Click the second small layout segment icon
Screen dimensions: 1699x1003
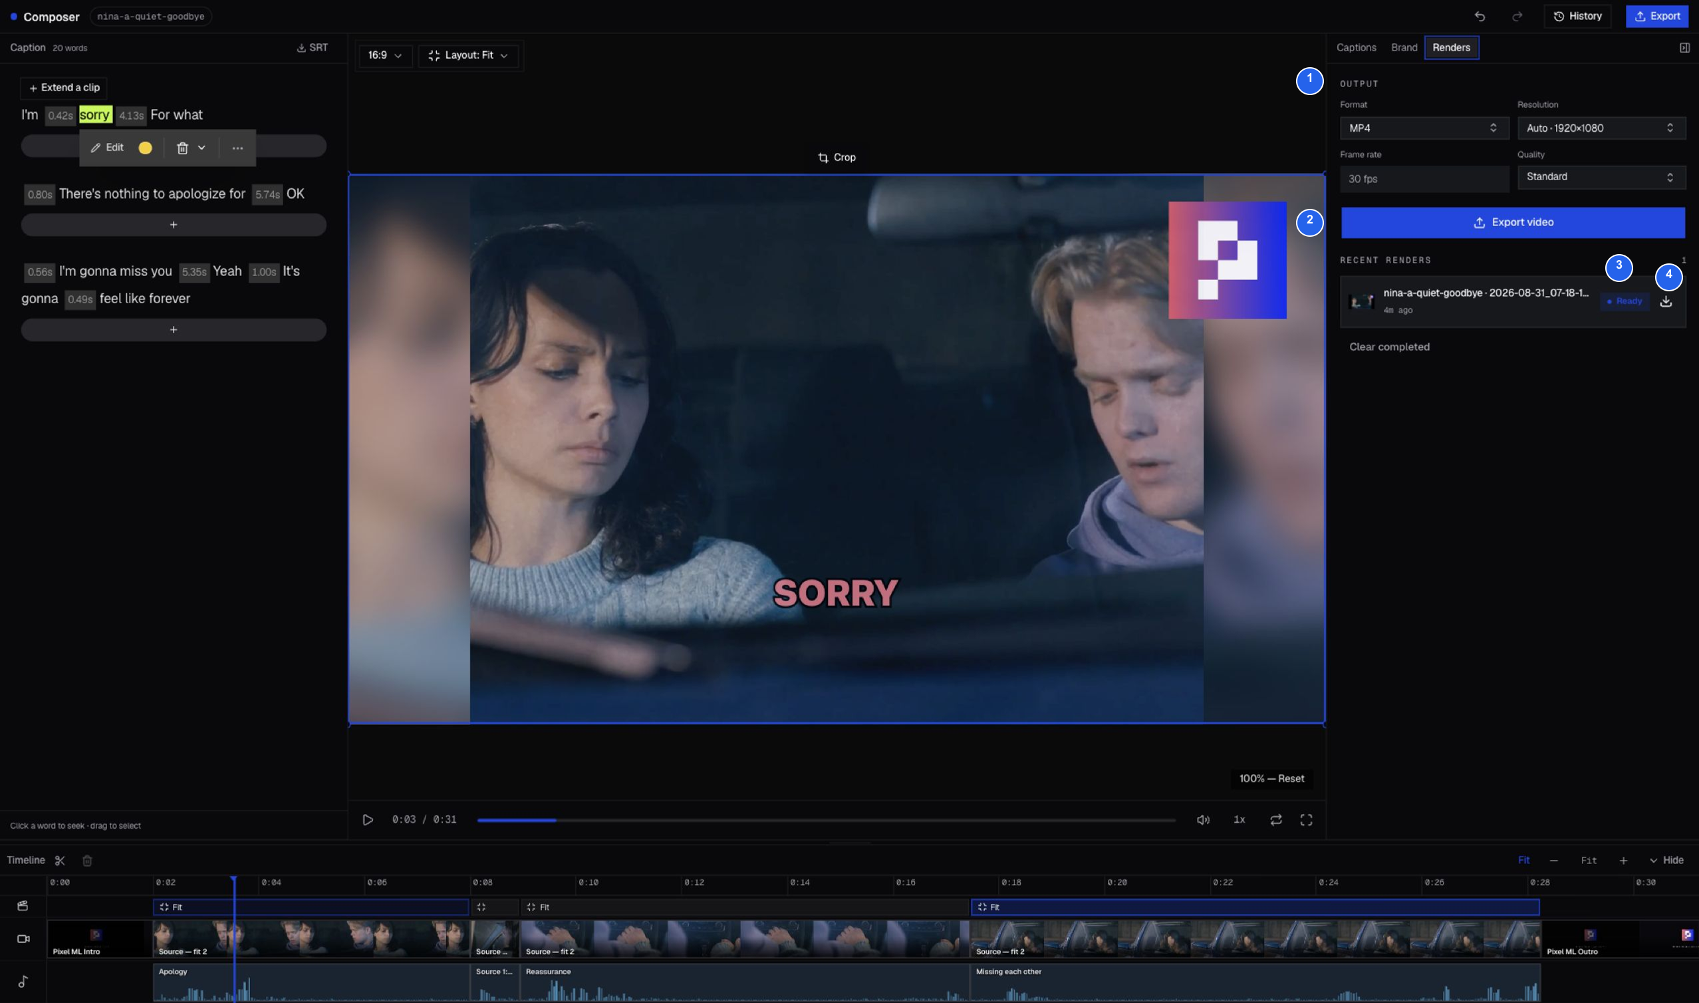(481, 907)
